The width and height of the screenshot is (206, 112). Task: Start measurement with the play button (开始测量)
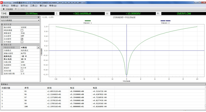(8, 9)
